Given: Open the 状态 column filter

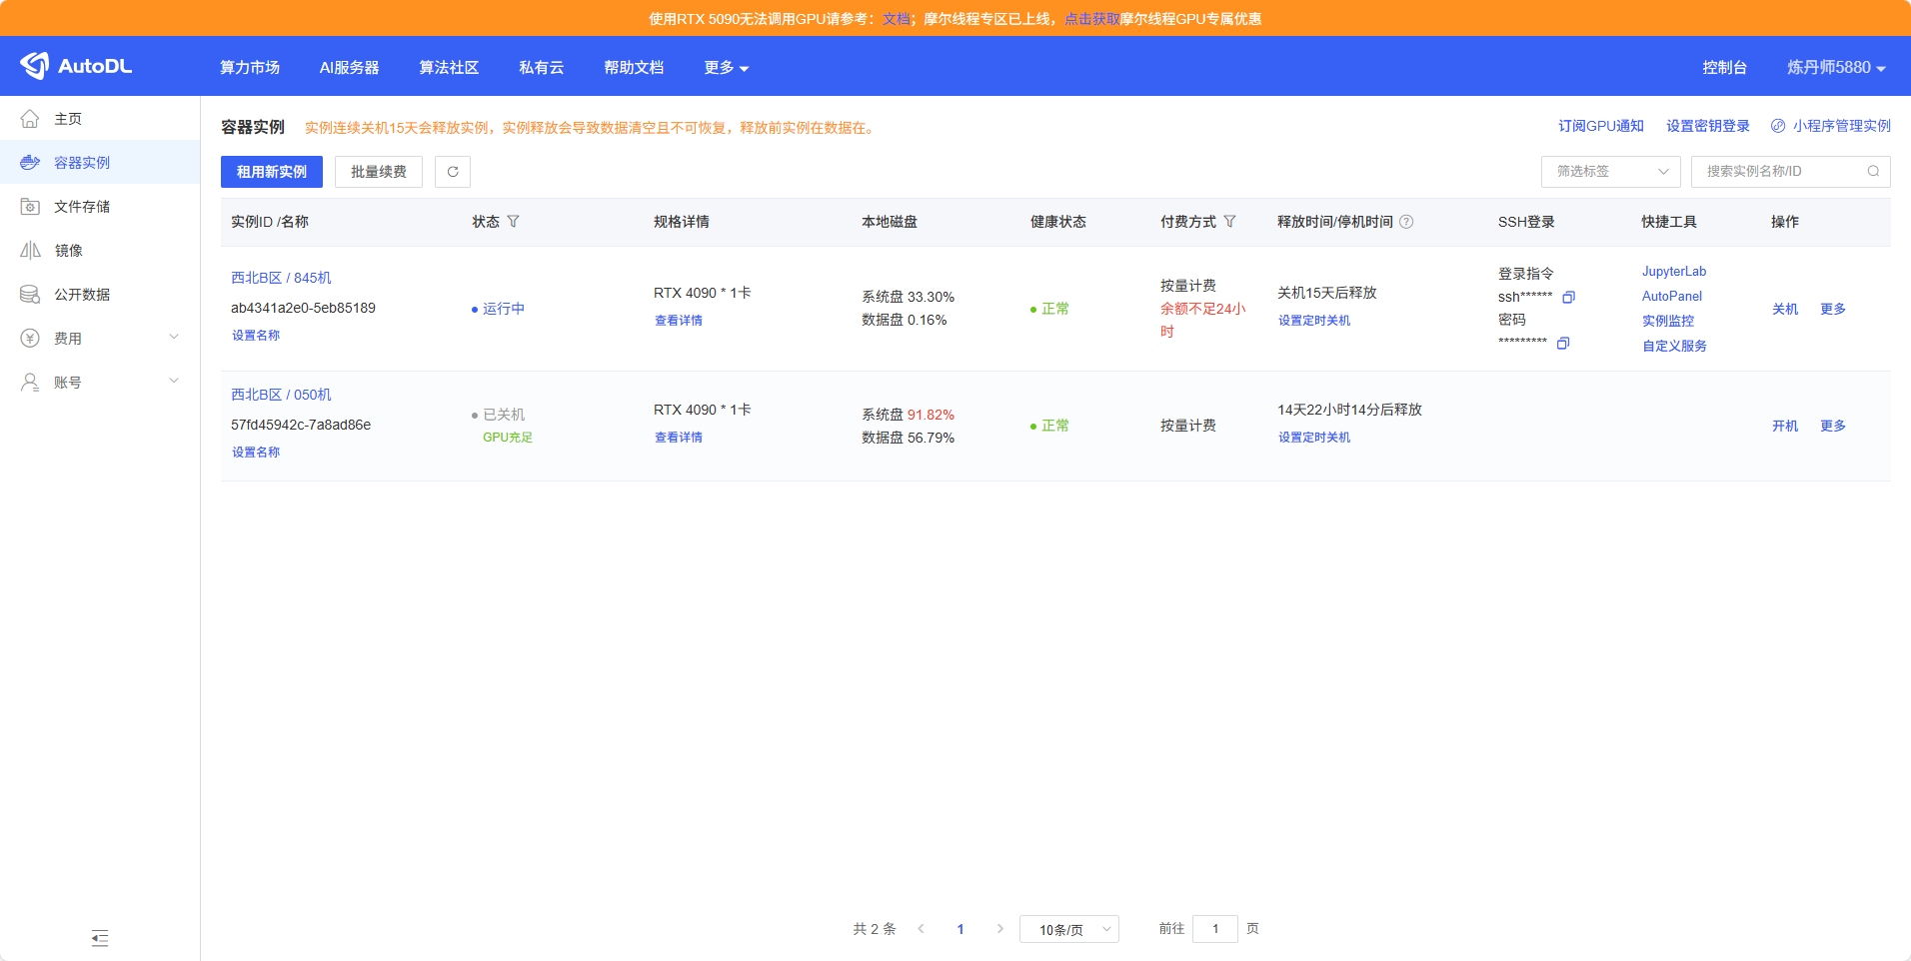Looking at the screenshot, I should (x=514, y=221).
